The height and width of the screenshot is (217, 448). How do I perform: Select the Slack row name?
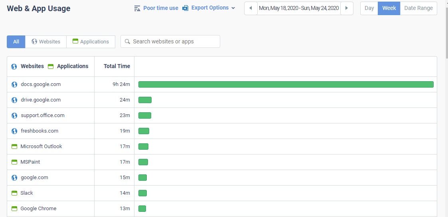[x=27, y=193]
